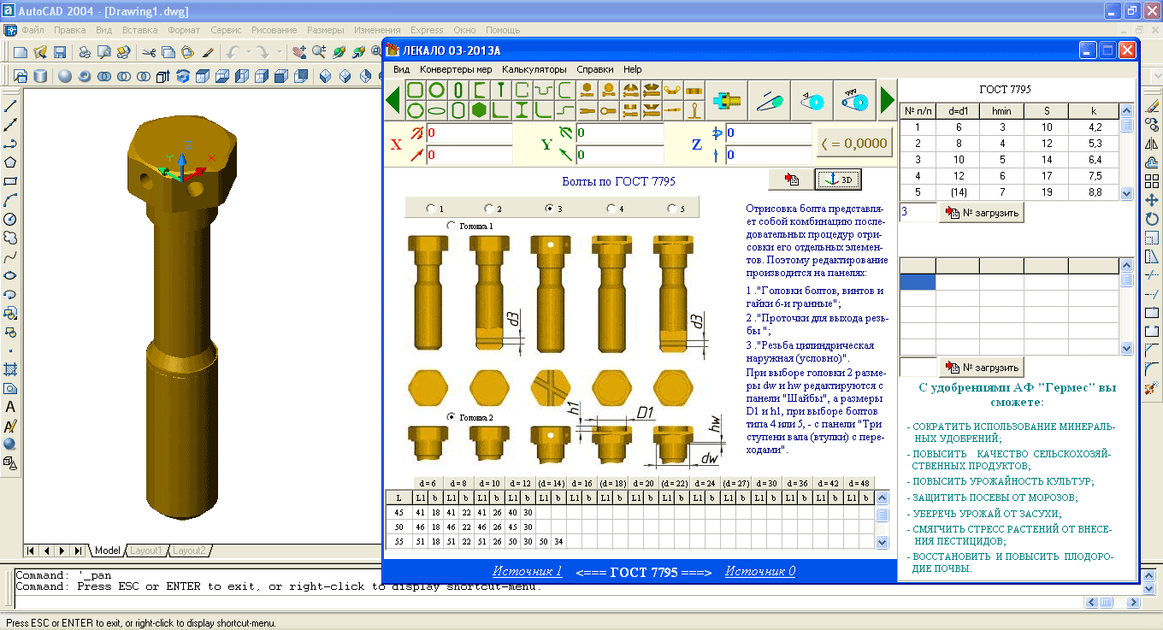Follow the Источник 0 link

(x=760, y=571)
